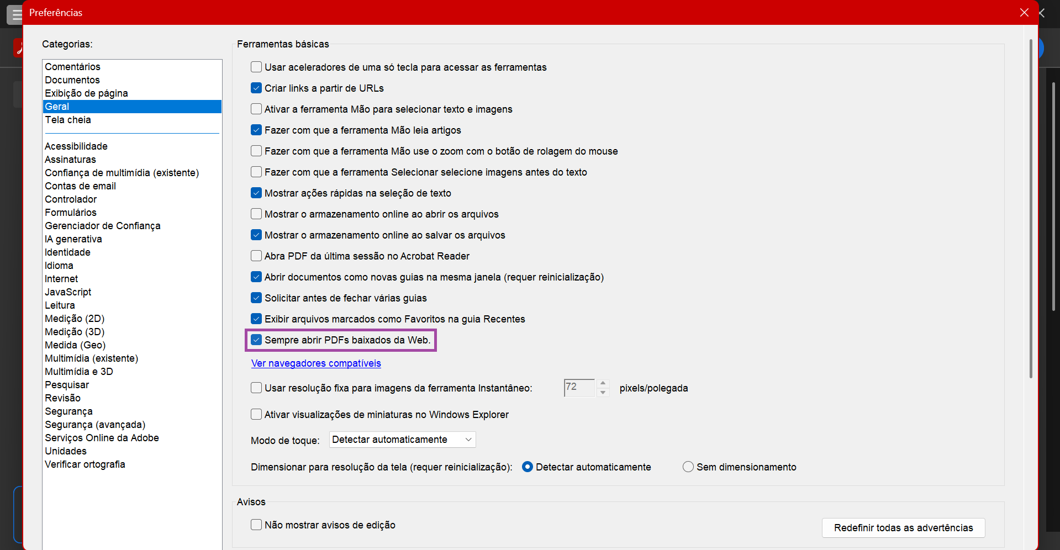Enable Mão tool mouse wheel zoom option
This screenshot has width=1060, height=550.
[256, 151]
